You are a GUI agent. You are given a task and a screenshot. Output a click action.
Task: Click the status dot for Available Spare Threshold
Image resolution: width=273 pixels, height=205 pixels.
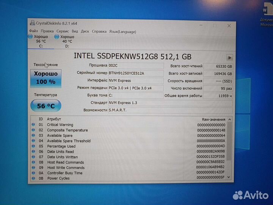[x=33, y=140]
